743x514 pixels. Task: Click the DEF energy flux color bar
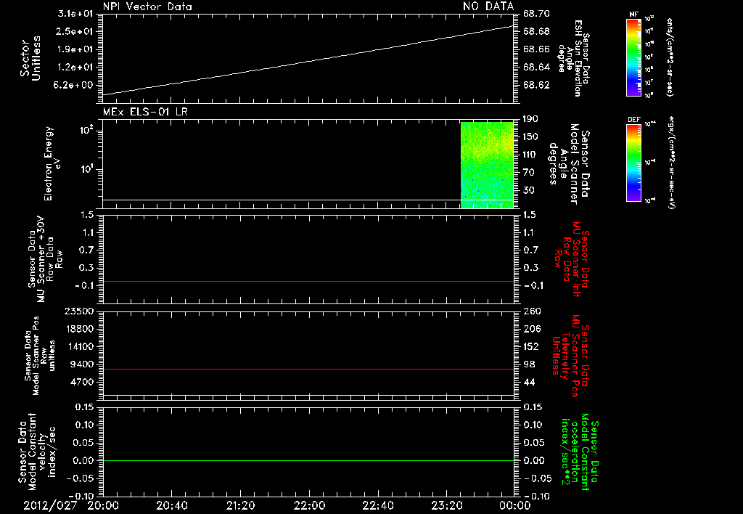(633, 163)
